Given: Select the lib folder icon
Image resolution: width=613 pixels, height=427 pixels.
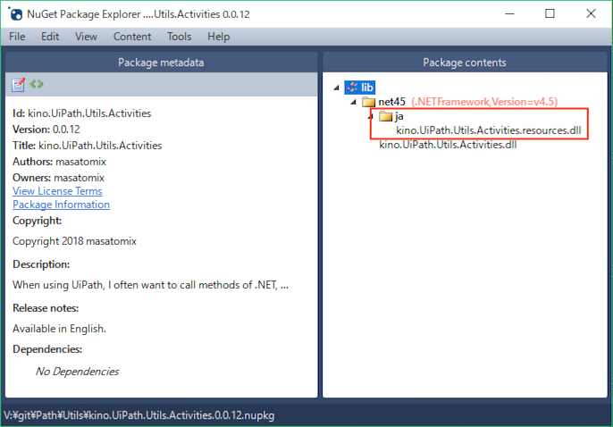Looking at the screenshot, I should click(x=352, y=88).
